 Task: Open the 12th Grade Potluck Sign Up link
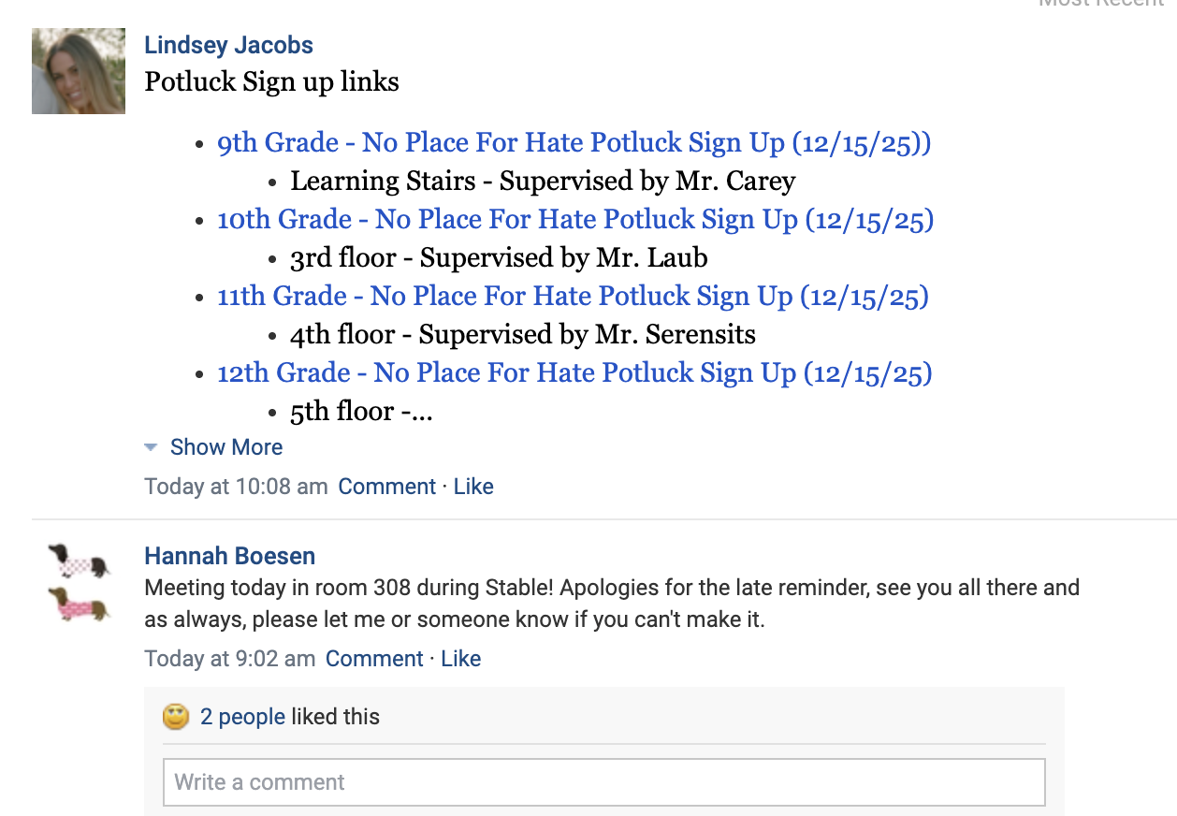(574, 373)
